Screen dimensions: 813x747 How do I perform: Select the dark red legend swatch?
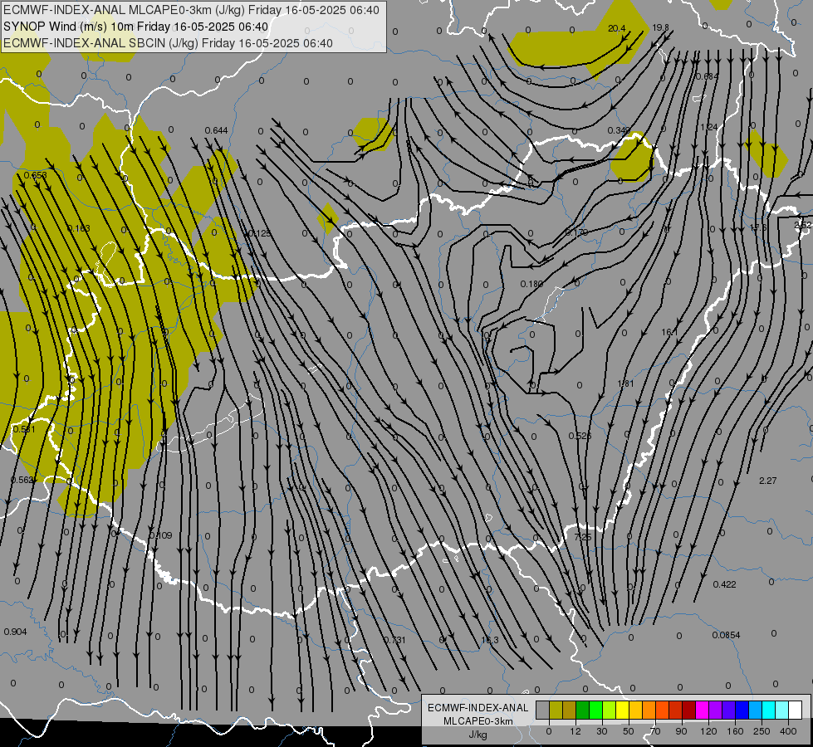[x=689, y=710]
